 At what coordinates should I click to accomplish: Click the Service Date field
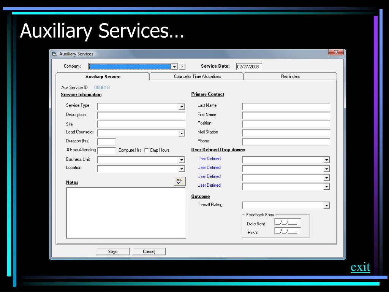(249, 67)
